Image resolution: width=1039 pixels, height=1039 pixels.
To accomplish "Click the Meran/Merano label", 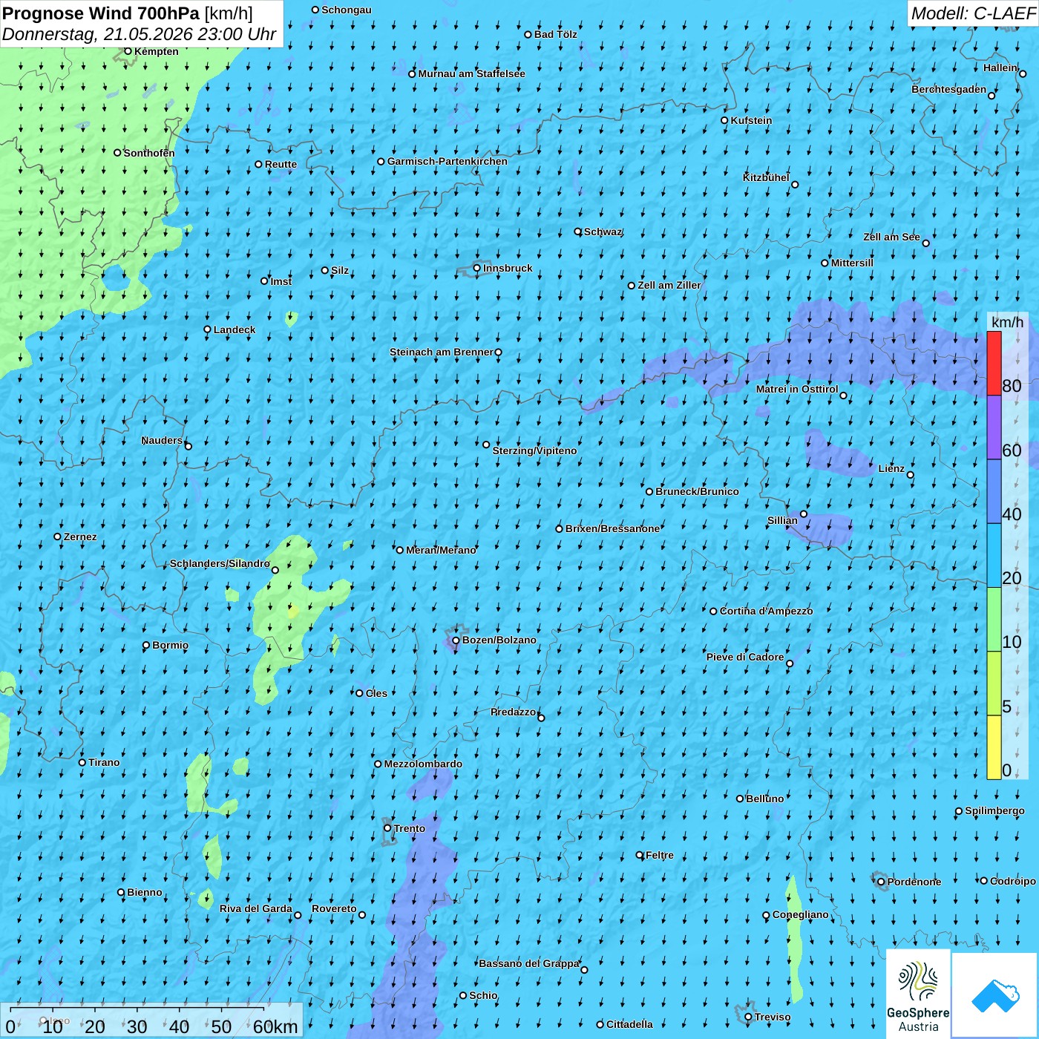I will (441, 550).
